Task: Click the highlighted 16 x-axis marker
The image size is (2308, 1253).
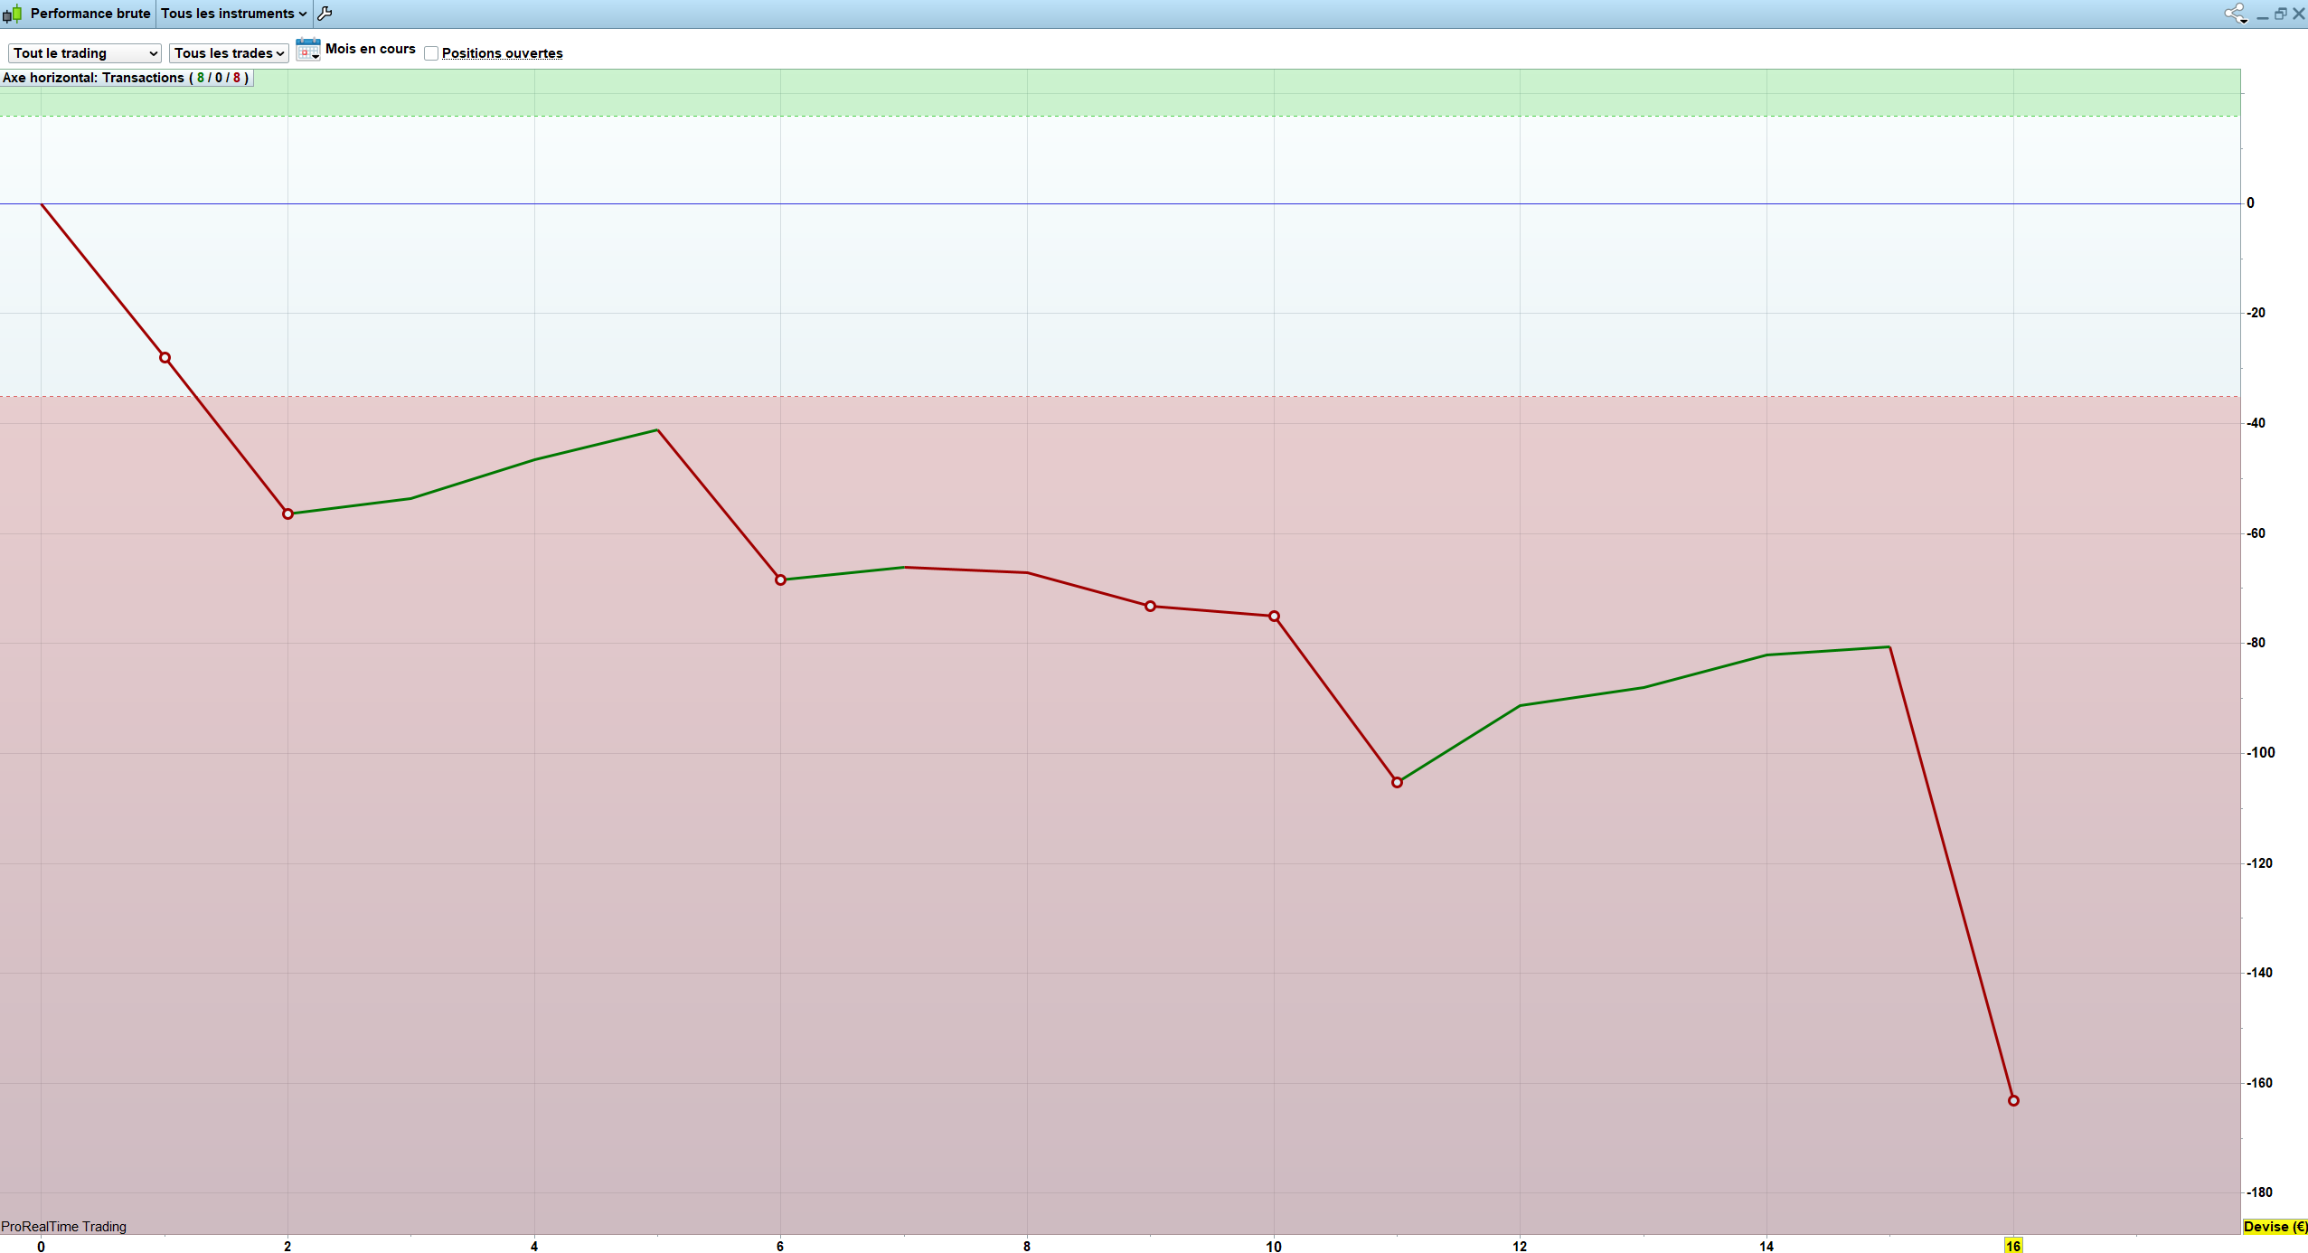Action: tap(2013, 1246)
